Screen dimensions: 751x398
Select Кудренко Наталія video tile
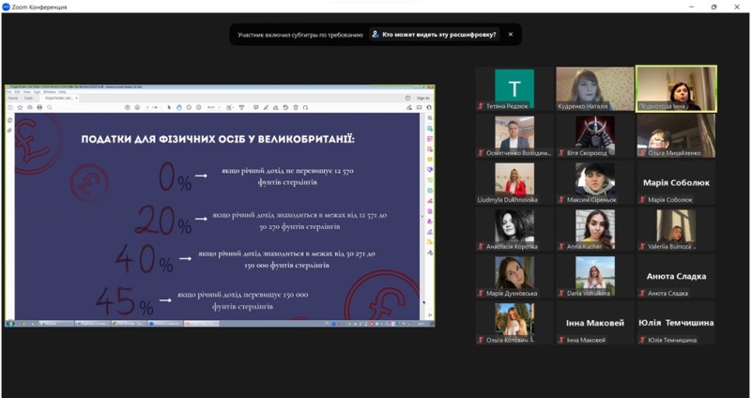[x=595, y=89]
